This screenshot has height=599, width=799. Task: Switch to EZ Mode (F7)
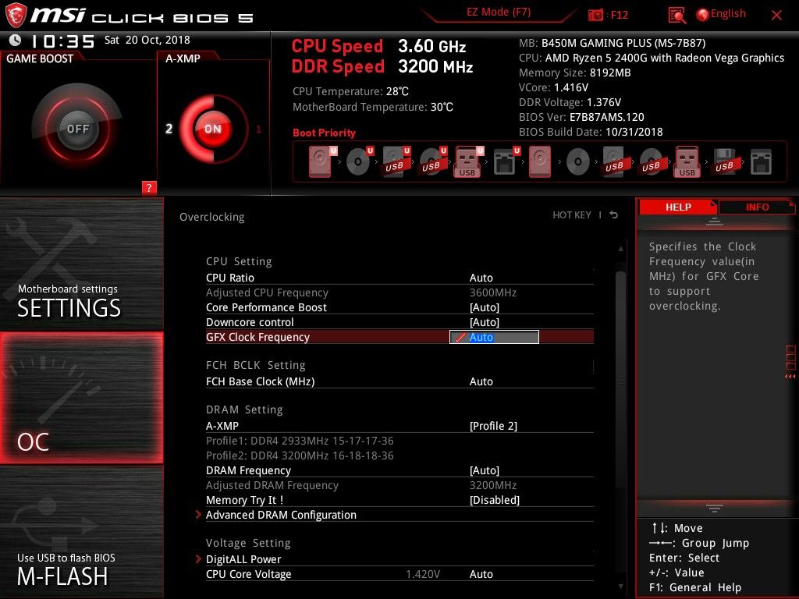(499, 12)
